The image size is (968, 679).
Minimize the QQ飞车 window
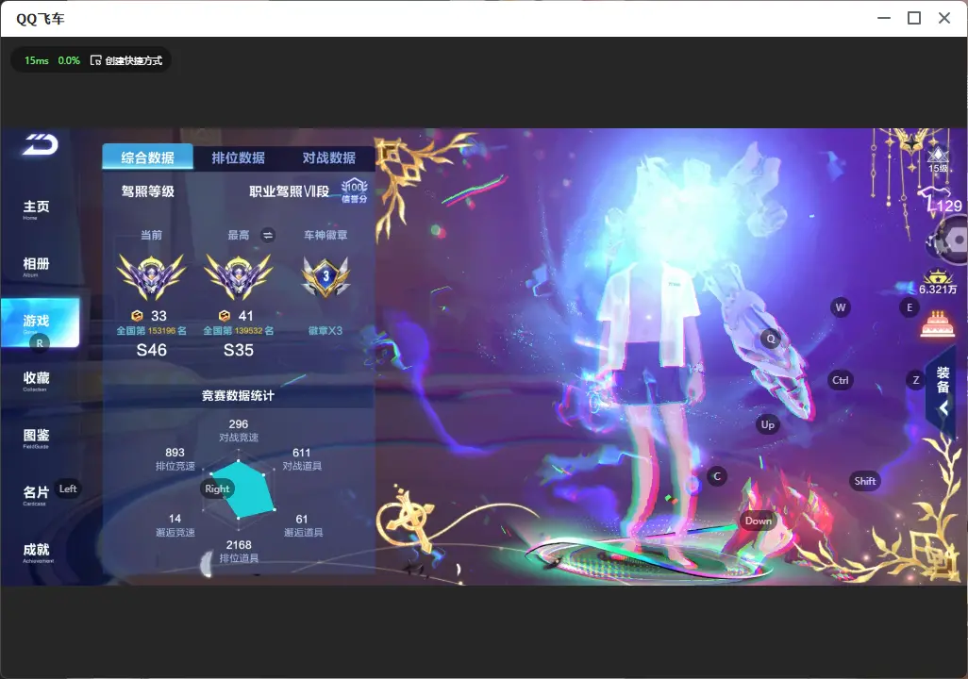point(884,18)
